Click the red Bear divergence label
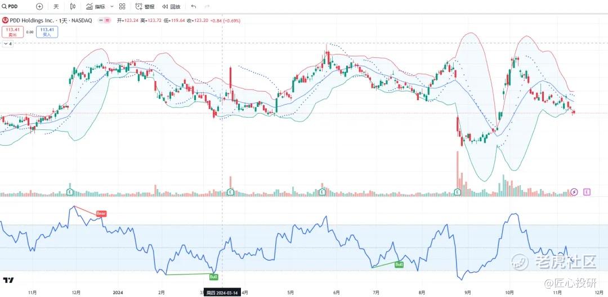 (x=101, y=213)
